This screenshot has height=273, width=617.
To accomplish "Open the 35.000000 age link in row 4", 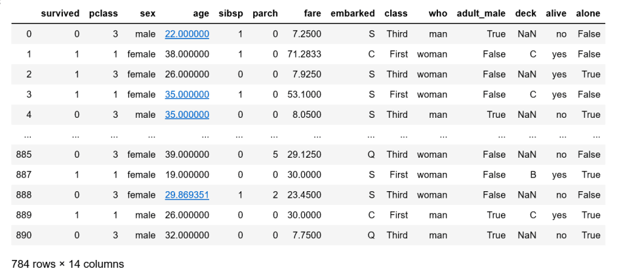I will point(187,115).
